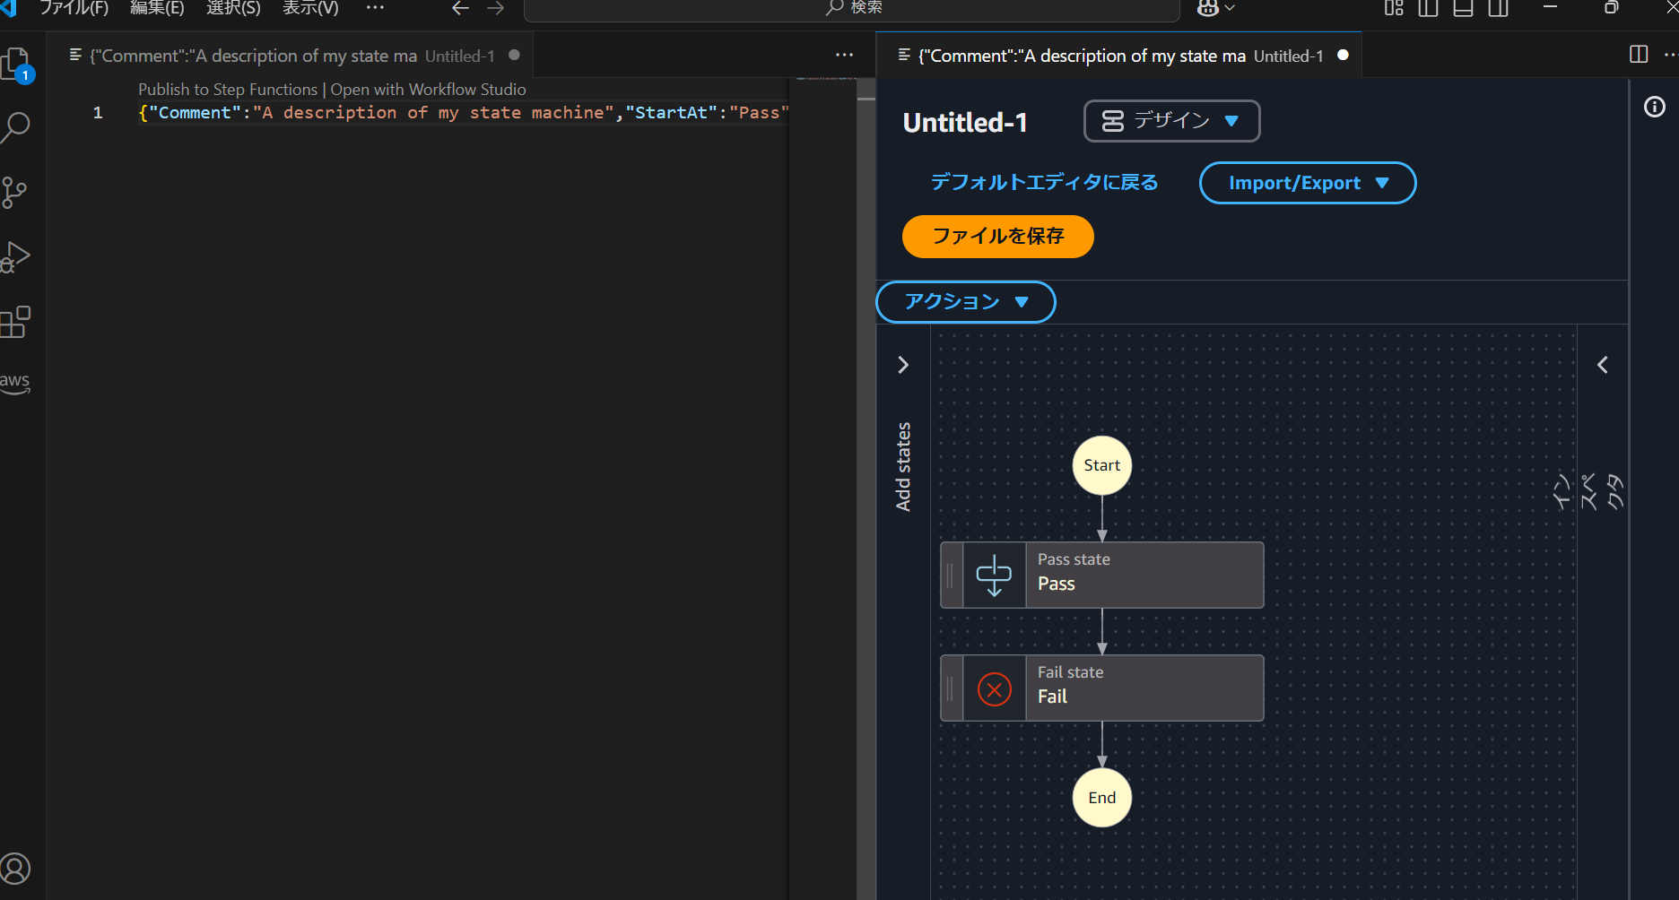1679x900 pixels.
Task: Select the Pass state node
Action: [x=1102, y=575]
